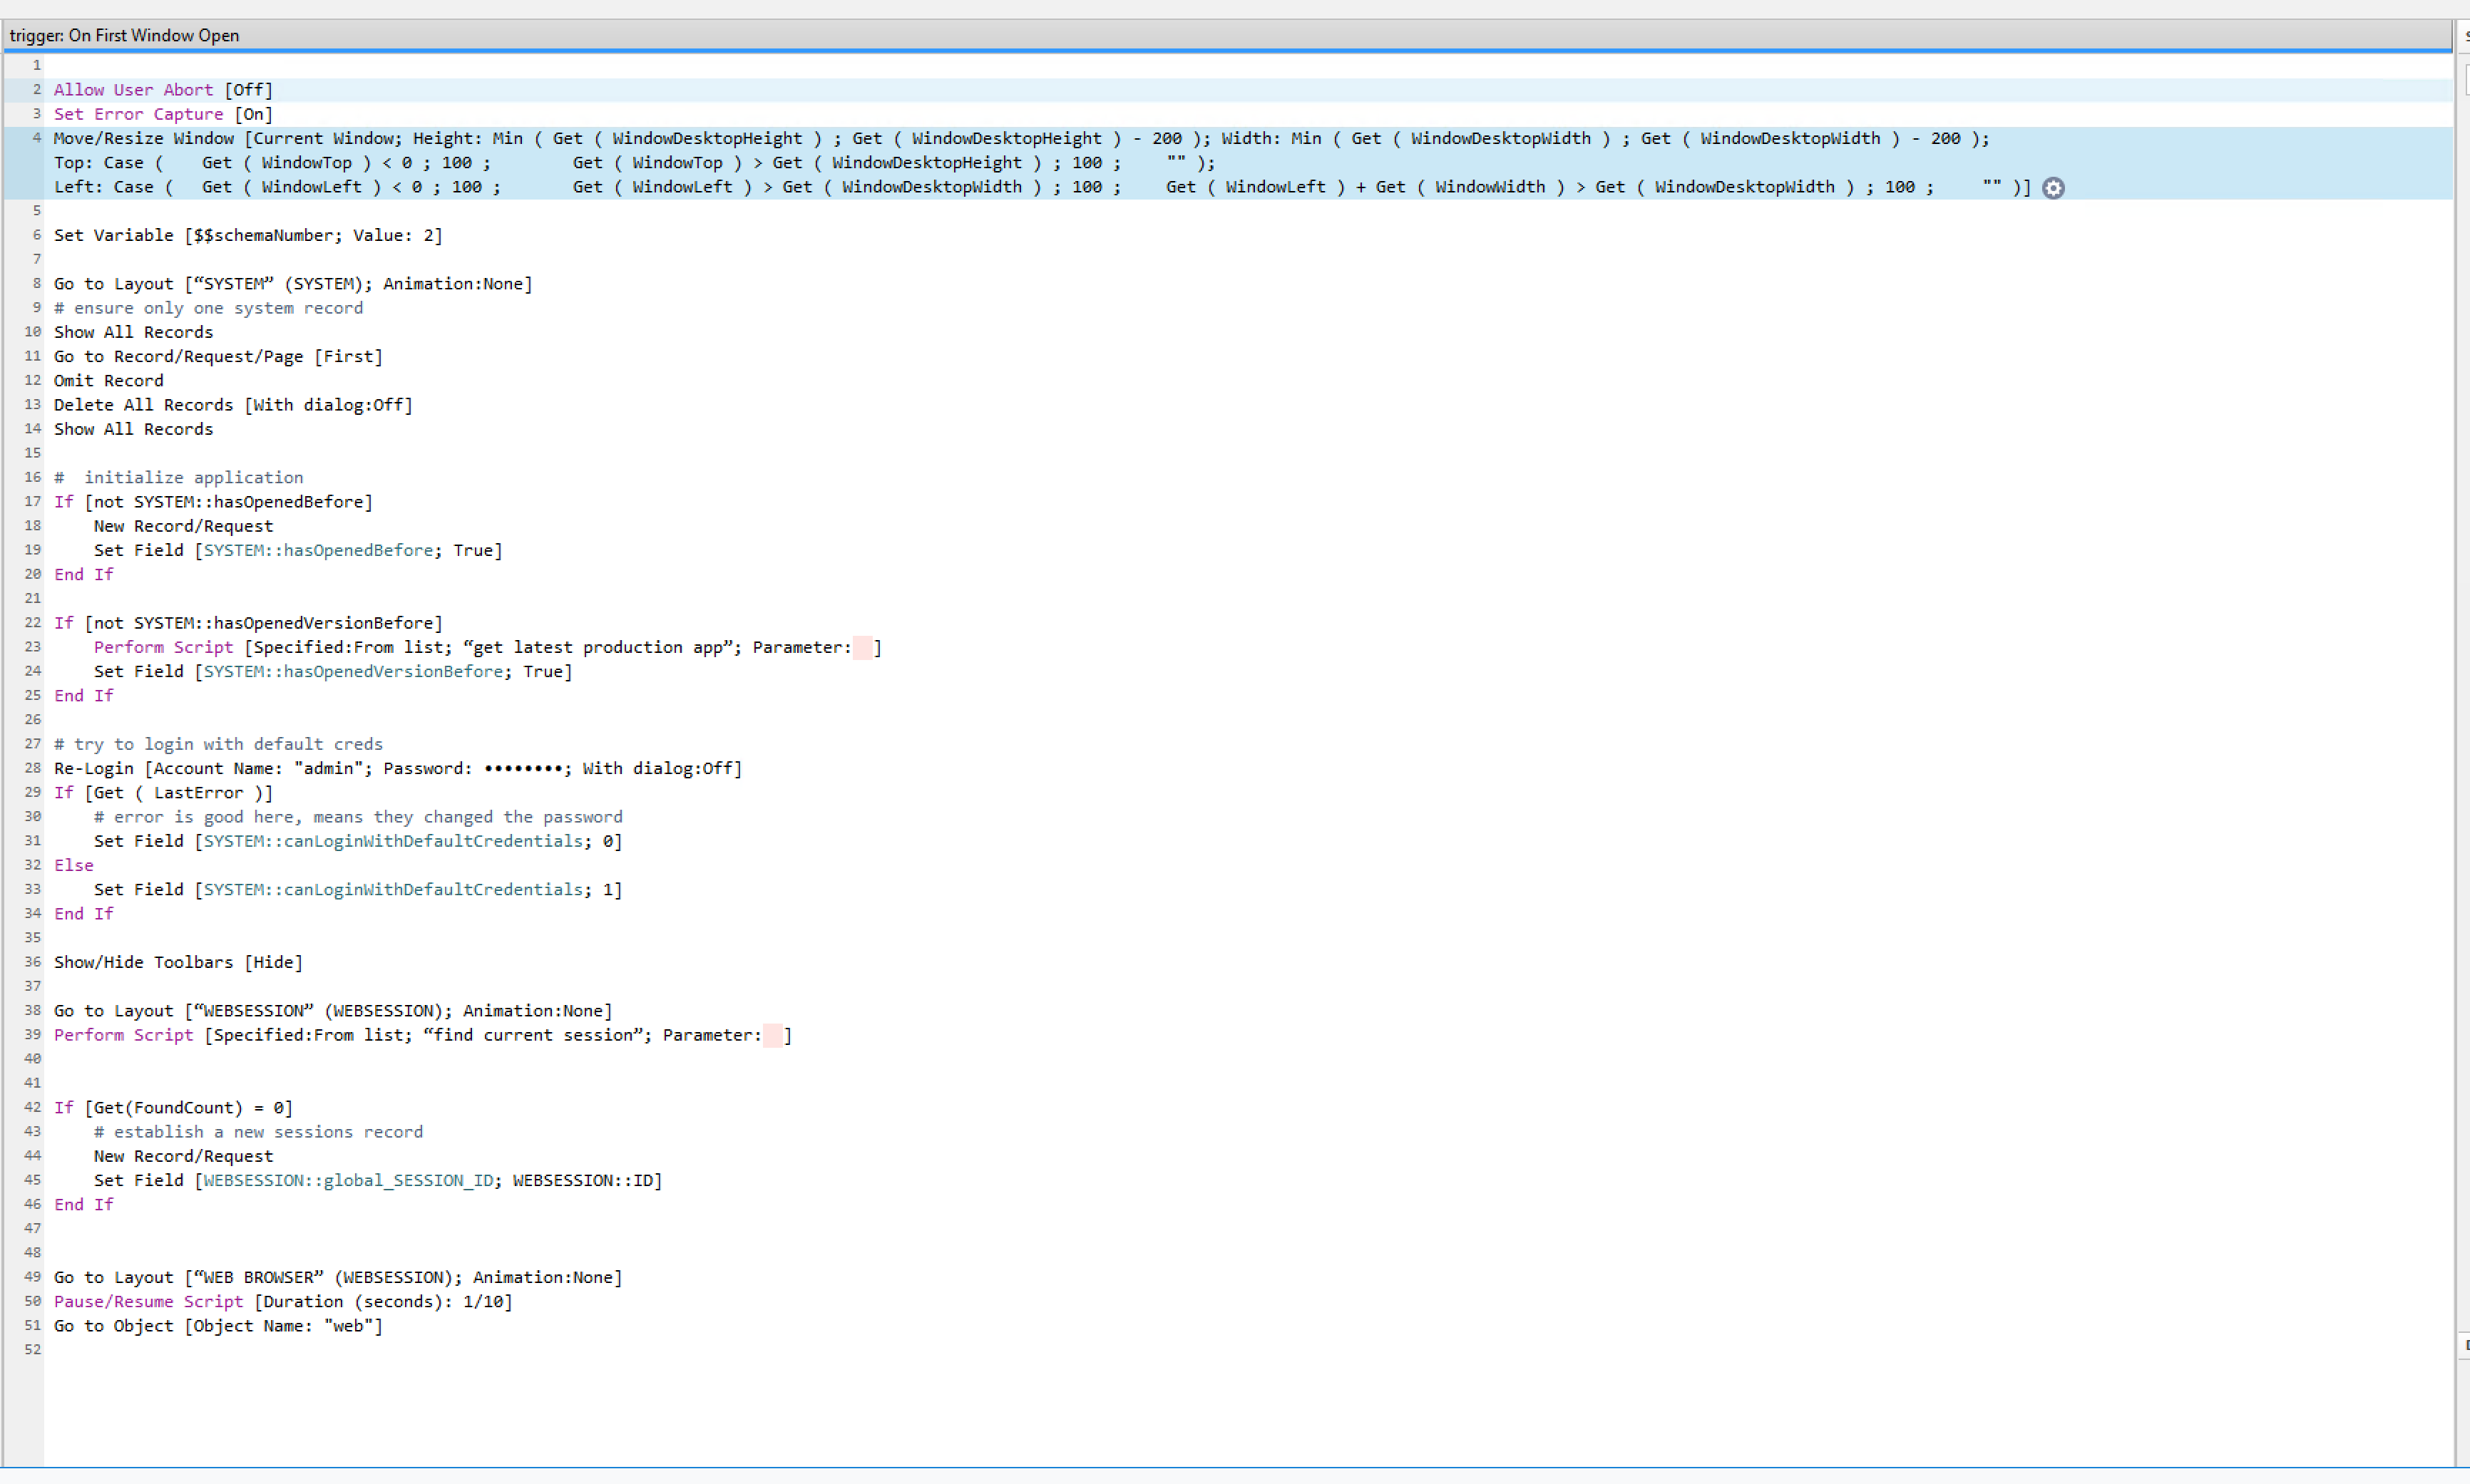Select Perform Script "get latest production app"
Screen dimensions: 2470x1484
(488, 647)
